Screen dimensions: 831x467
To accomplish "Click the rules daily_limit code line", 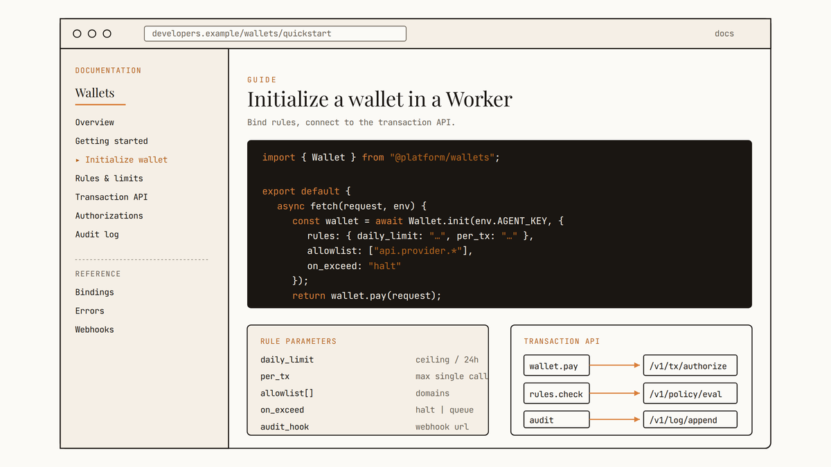I will (x=420, y=236).
